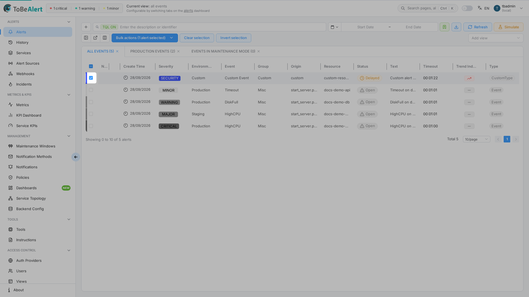This screenshot has width=529, height=297.
Task: Collapse sidebar with the arrow button
Action: [76, 157]
